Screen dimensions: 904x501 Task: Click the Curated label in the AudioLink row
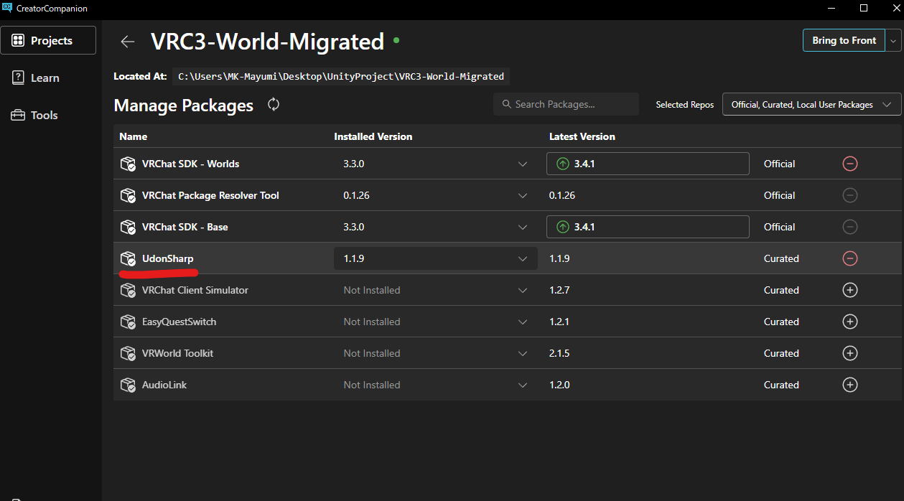(781, 385)
